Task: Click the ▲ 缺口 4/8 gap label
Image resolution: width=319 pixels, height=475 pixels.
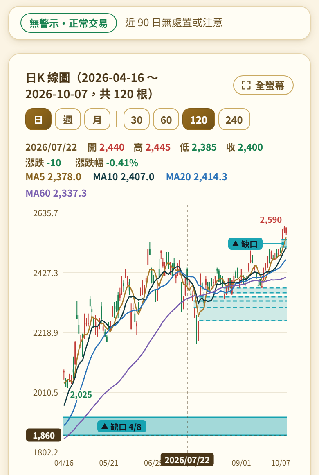Action: click(121, 427)
